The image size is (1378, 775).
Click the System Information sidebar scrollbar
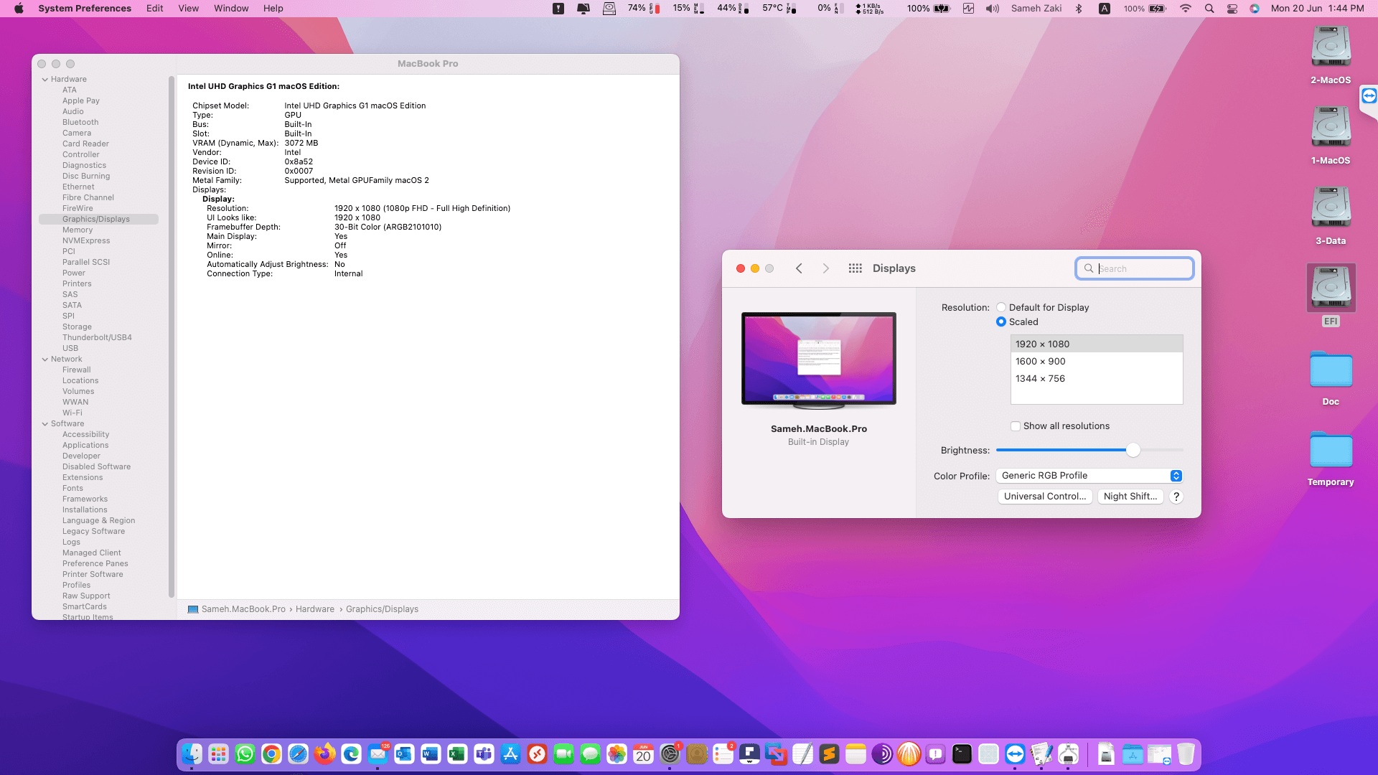pyautogui.click(x=172, y=337)
